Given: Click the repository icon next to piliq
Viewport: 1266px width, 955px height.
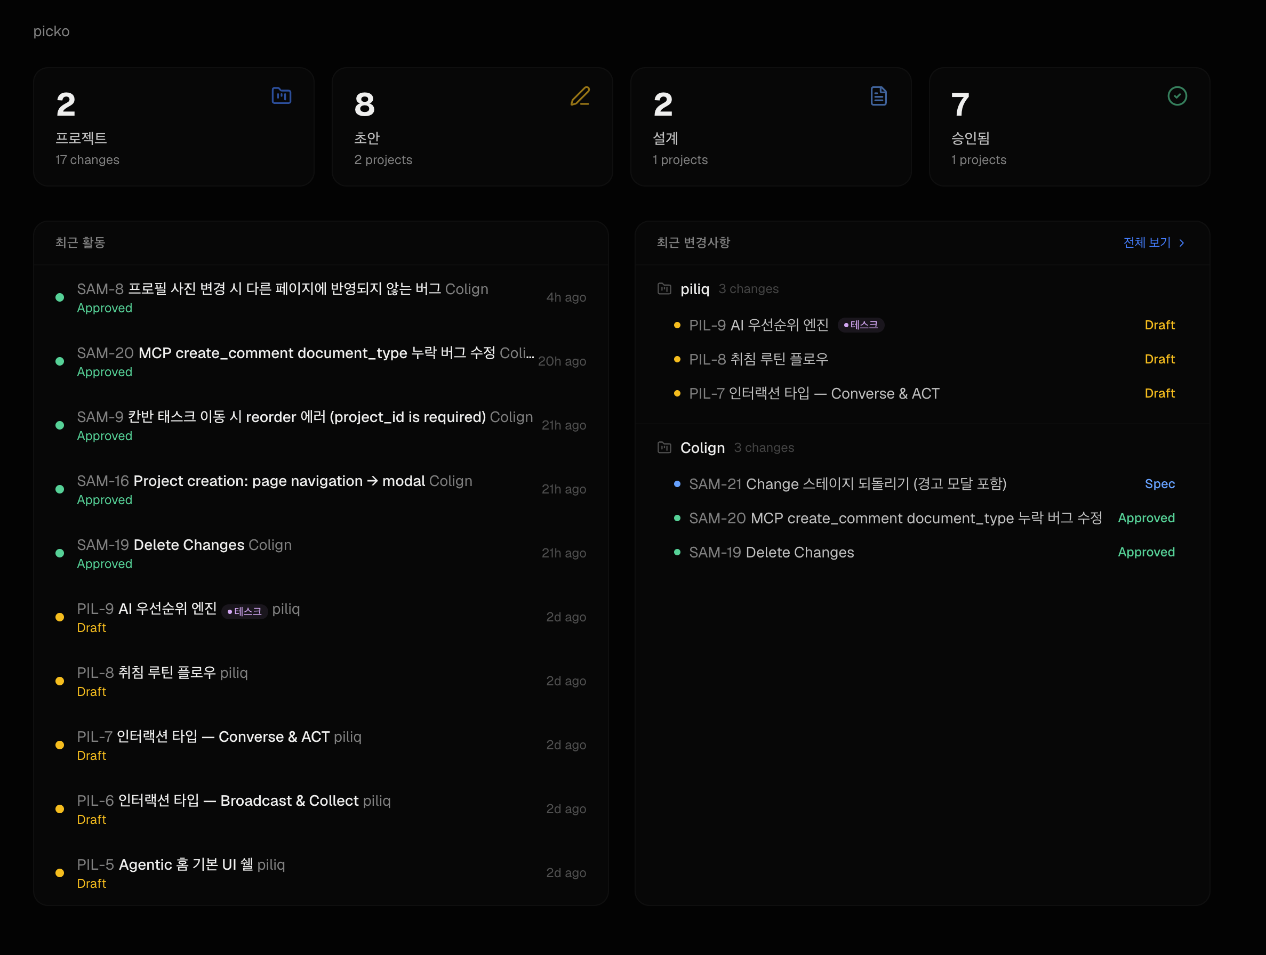Looking at the screenshot, I should pos(664,289).
